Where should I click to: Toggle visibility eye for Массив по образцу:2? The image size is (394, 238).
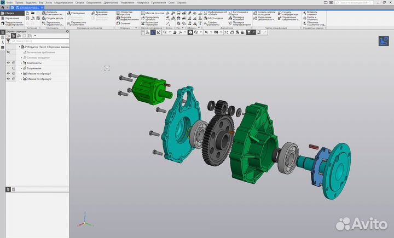pos(8,79)
